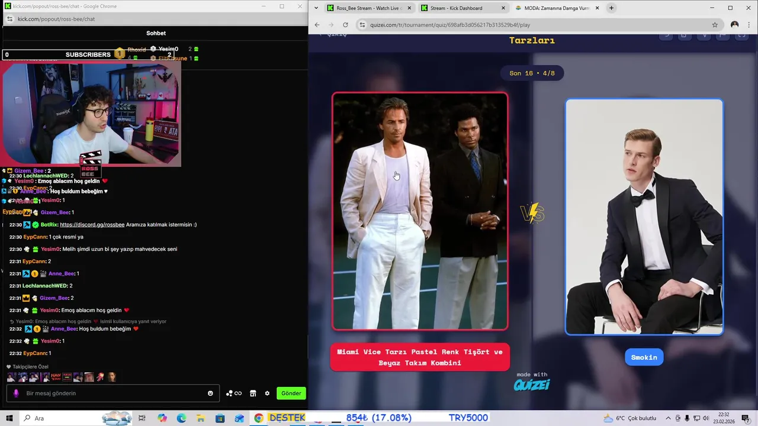Close the Ross_Bee Stream tab
This screenshot has height=426, width=758.
(409, 8)
